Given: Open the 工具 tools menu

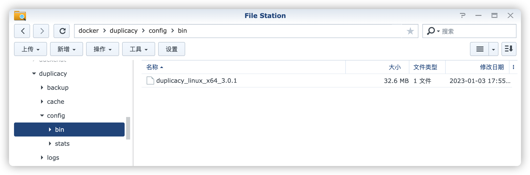Looking at the screenshot, I should click(139, 49).
